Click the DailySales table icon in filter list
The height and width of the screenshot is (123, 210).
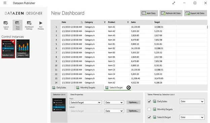[x=154, y=101]
